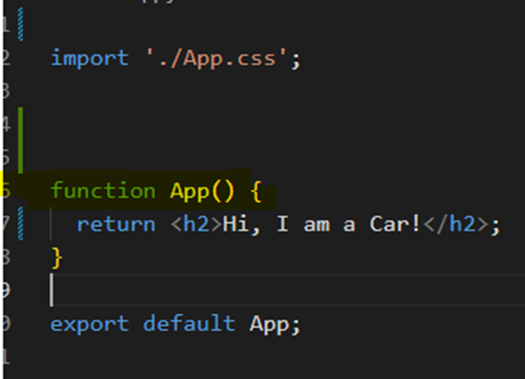Click the opening curly brace after App()

pyautogui.click(x=256, y=191)
